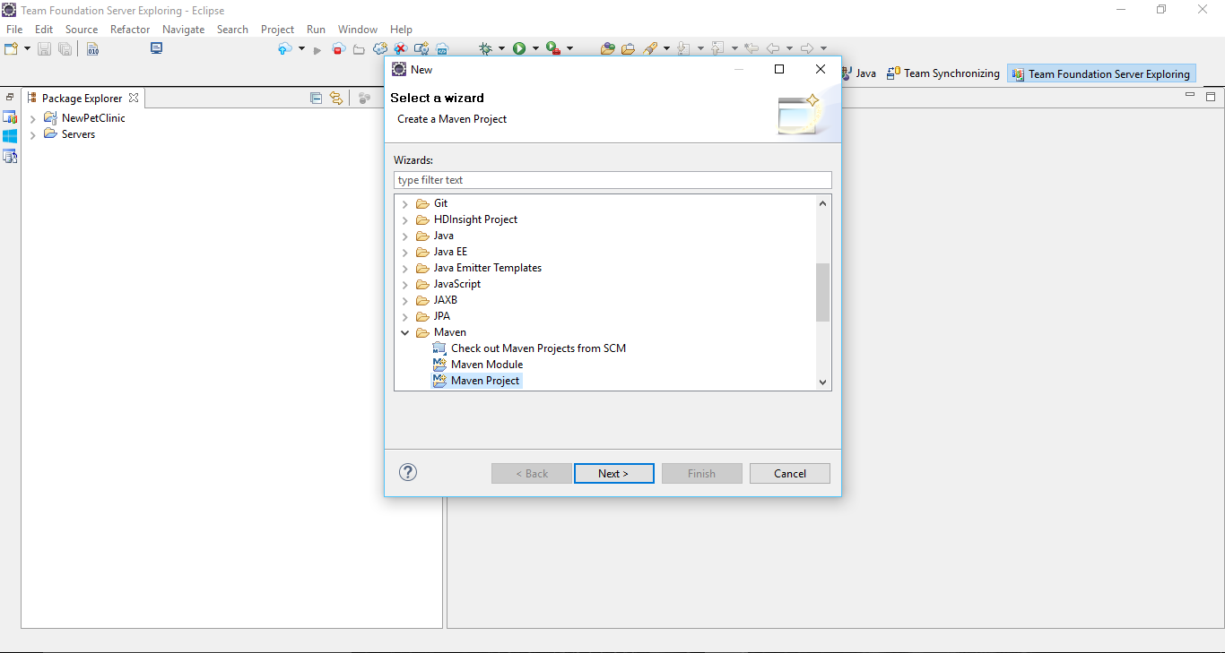This screenshot has width=1225, height=653.
Task: Click the Save toolbar icon
Action: click(44, 48)
